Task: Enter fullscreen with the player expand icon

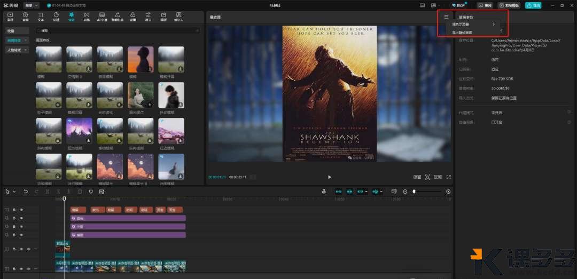Action: 449,177
